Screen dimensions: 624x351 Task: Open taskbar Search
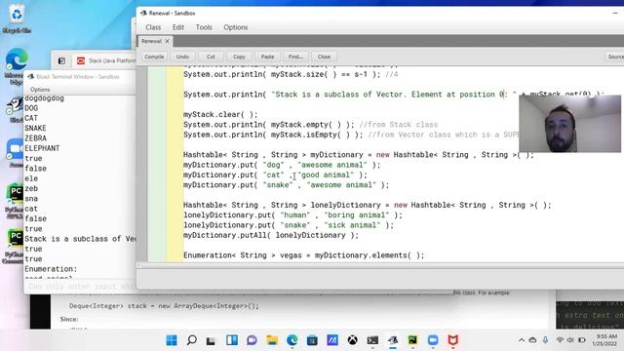pyautogui.click(x=191, y=340)
